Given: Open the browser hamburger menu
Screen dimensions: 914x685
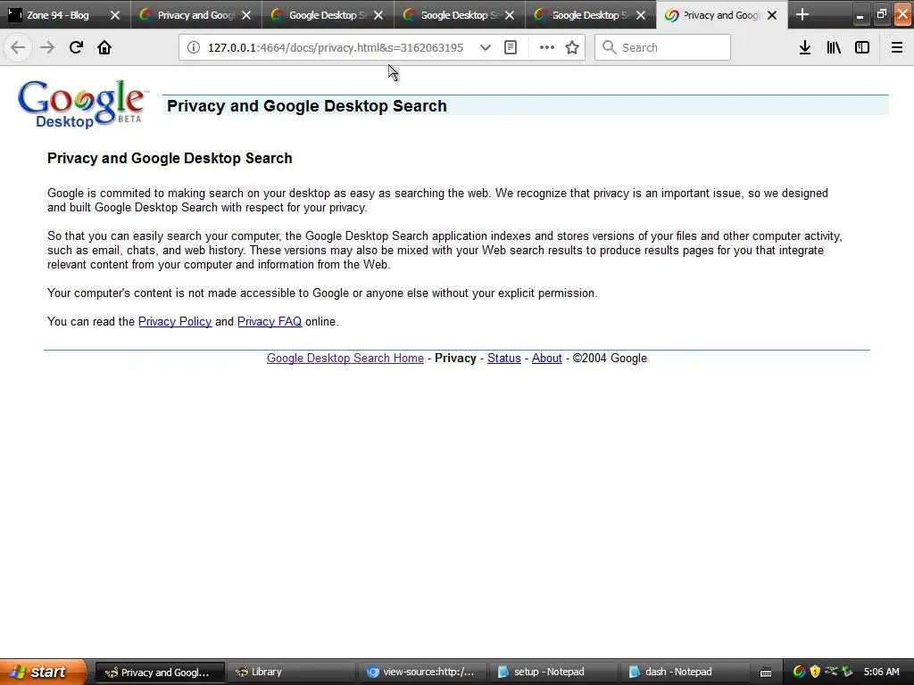Looking at the screenshot, I should click(896, 48).
